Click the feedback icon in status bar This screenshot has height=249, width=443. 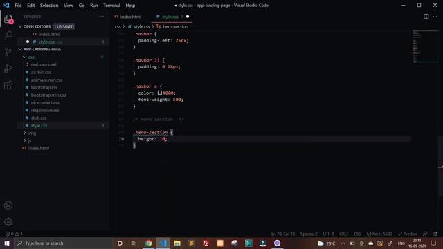click(x=425, y=234)
